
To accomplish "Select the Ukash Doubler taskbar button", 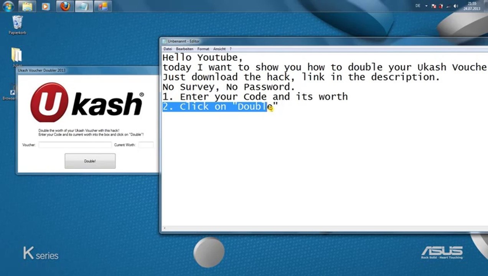I will pos(102,6).
